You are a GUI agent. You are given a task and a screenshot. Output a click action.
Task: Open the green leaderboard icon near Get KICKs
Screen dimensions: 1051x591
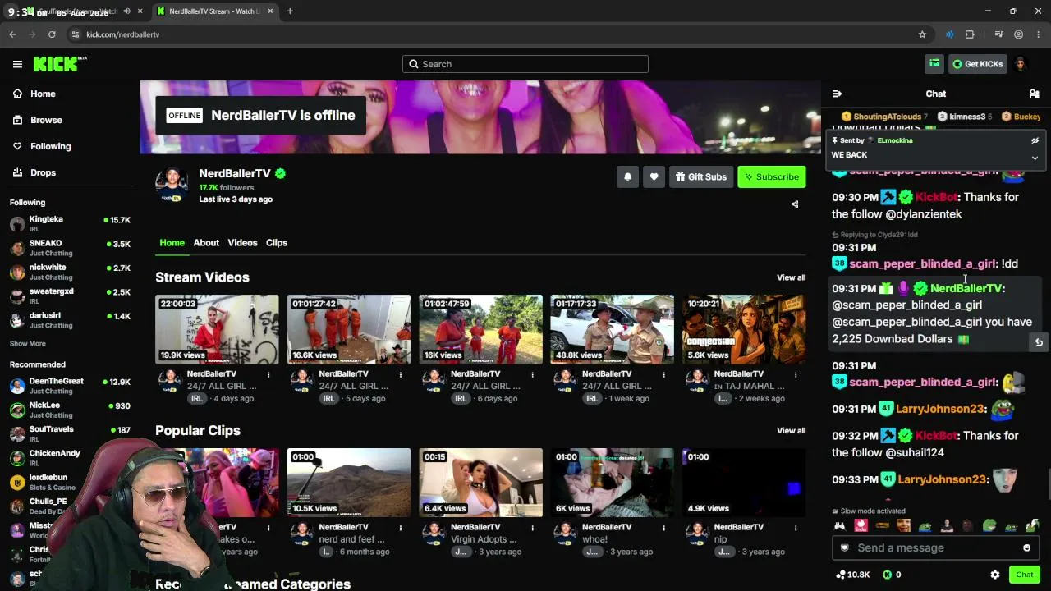[x=934, y=64]
